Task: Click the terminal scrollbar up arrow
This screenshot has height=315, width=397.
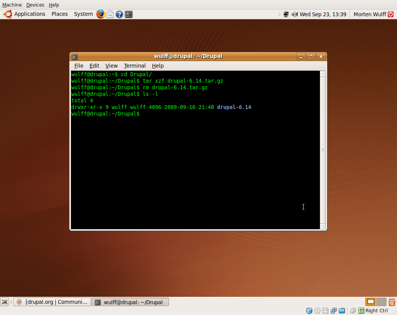Action: click(323, 74)
